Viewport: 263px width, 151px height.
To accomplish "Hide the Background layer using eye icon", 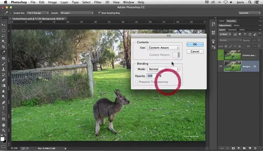I will click(221, 66).
